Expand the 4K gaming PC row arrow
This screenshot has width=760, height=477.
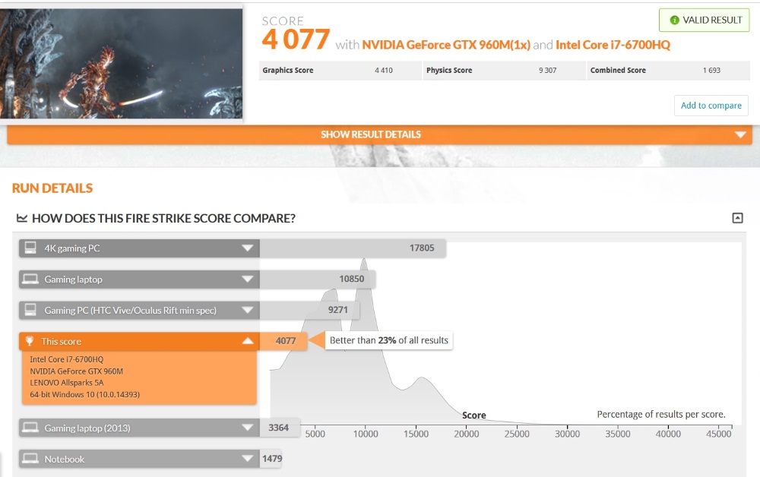tap(247, 248)
